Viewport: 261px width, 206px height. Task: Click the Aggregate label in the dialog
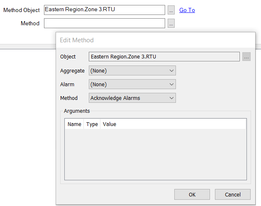click(x=72, y=70)
